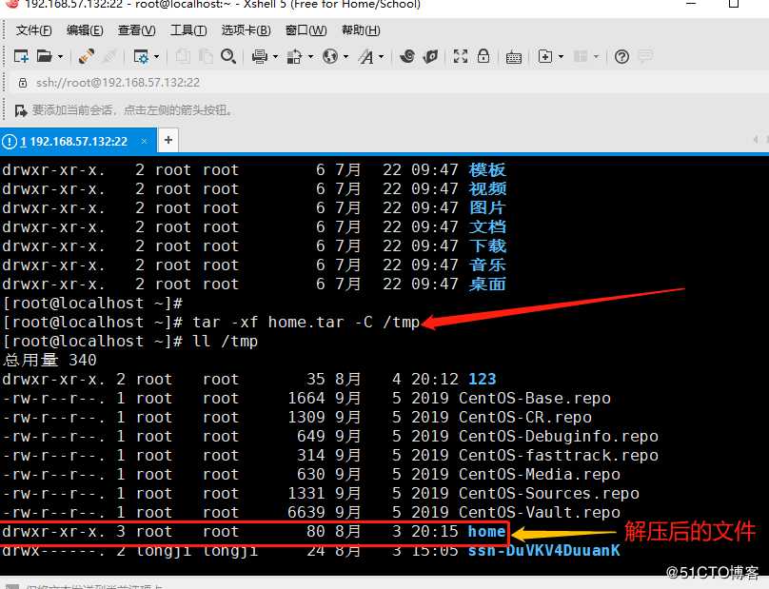Click the Print icon
Screen dimensions: 769x589
260,56
